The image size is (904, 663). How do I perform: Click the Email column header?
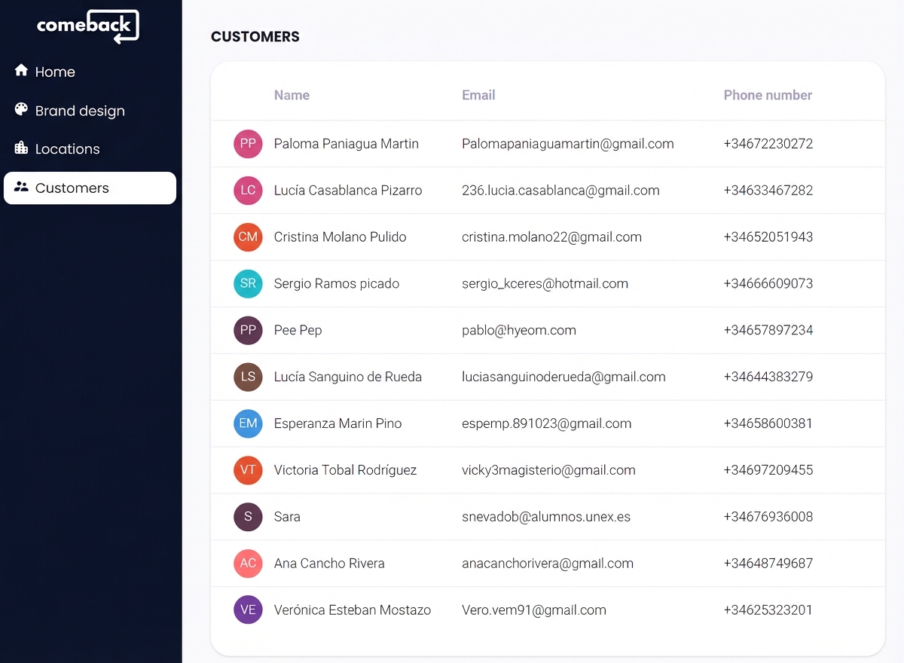click(x=478, y=95)
